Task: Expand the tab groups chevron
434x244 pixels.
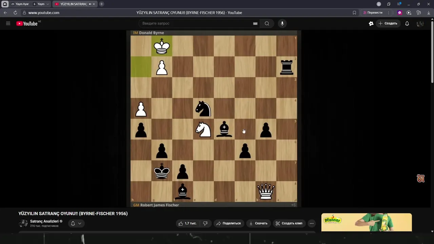Action: coord(47,4)
